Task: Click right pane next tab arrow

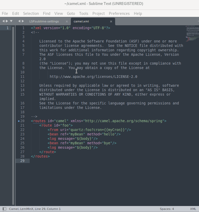Action: (x=23, y=21)
